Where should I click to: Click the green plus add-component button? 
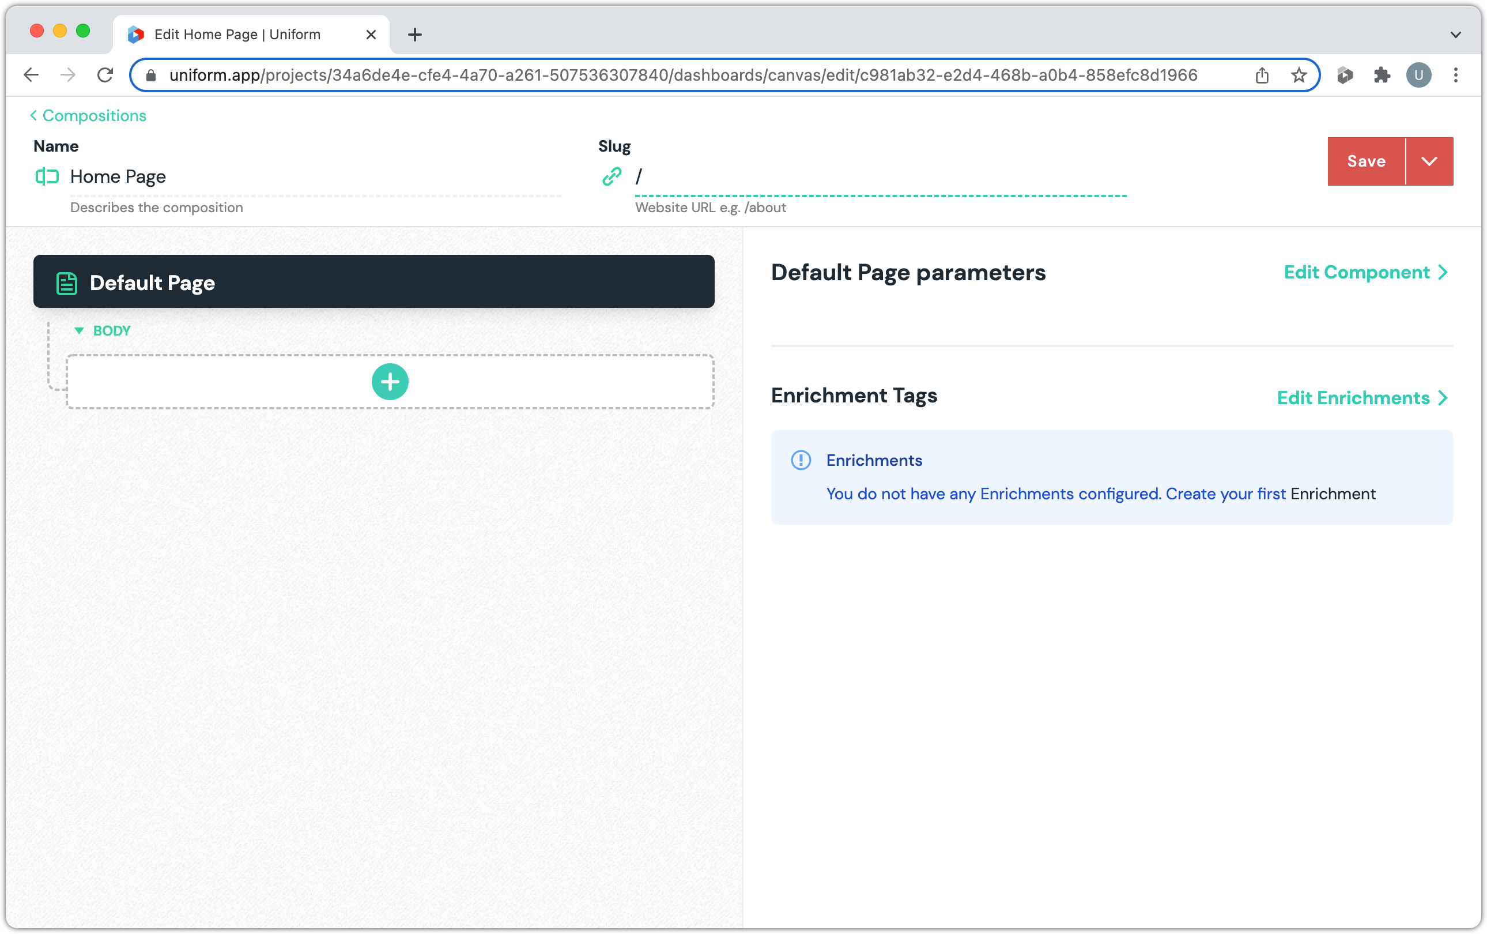pos(390,382)
